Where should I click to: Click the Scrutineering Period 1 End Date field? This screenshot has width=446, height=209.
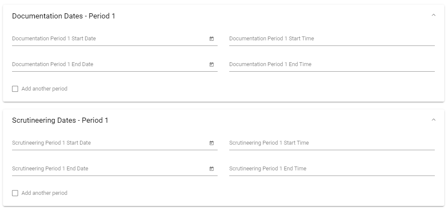click(x=115, y=169)
